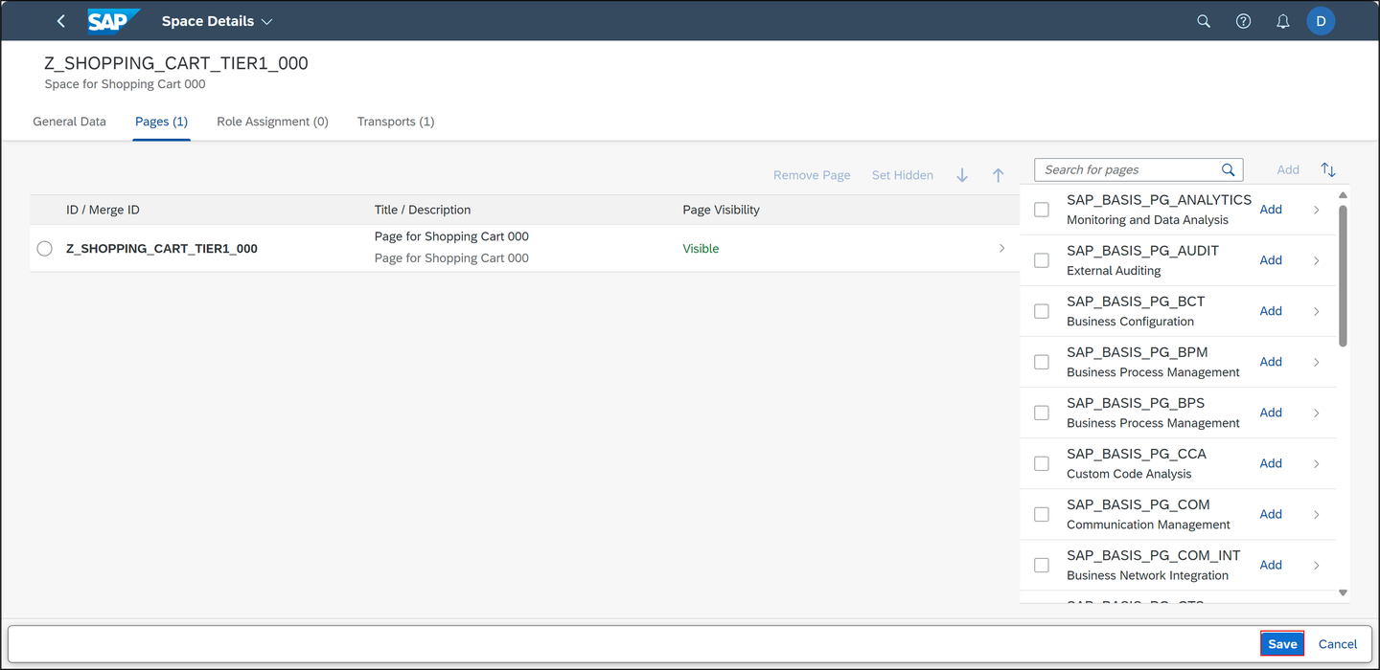
Task: Click the ID / Merge ID column header
Action: coord(103,210)
